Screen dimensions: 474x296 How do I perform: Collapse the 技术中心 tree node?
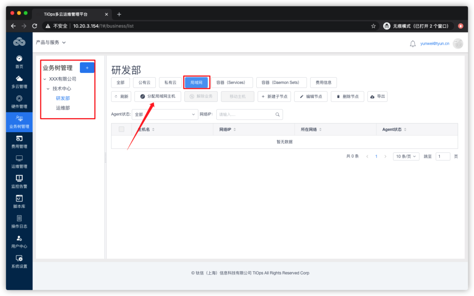[48, 88]
